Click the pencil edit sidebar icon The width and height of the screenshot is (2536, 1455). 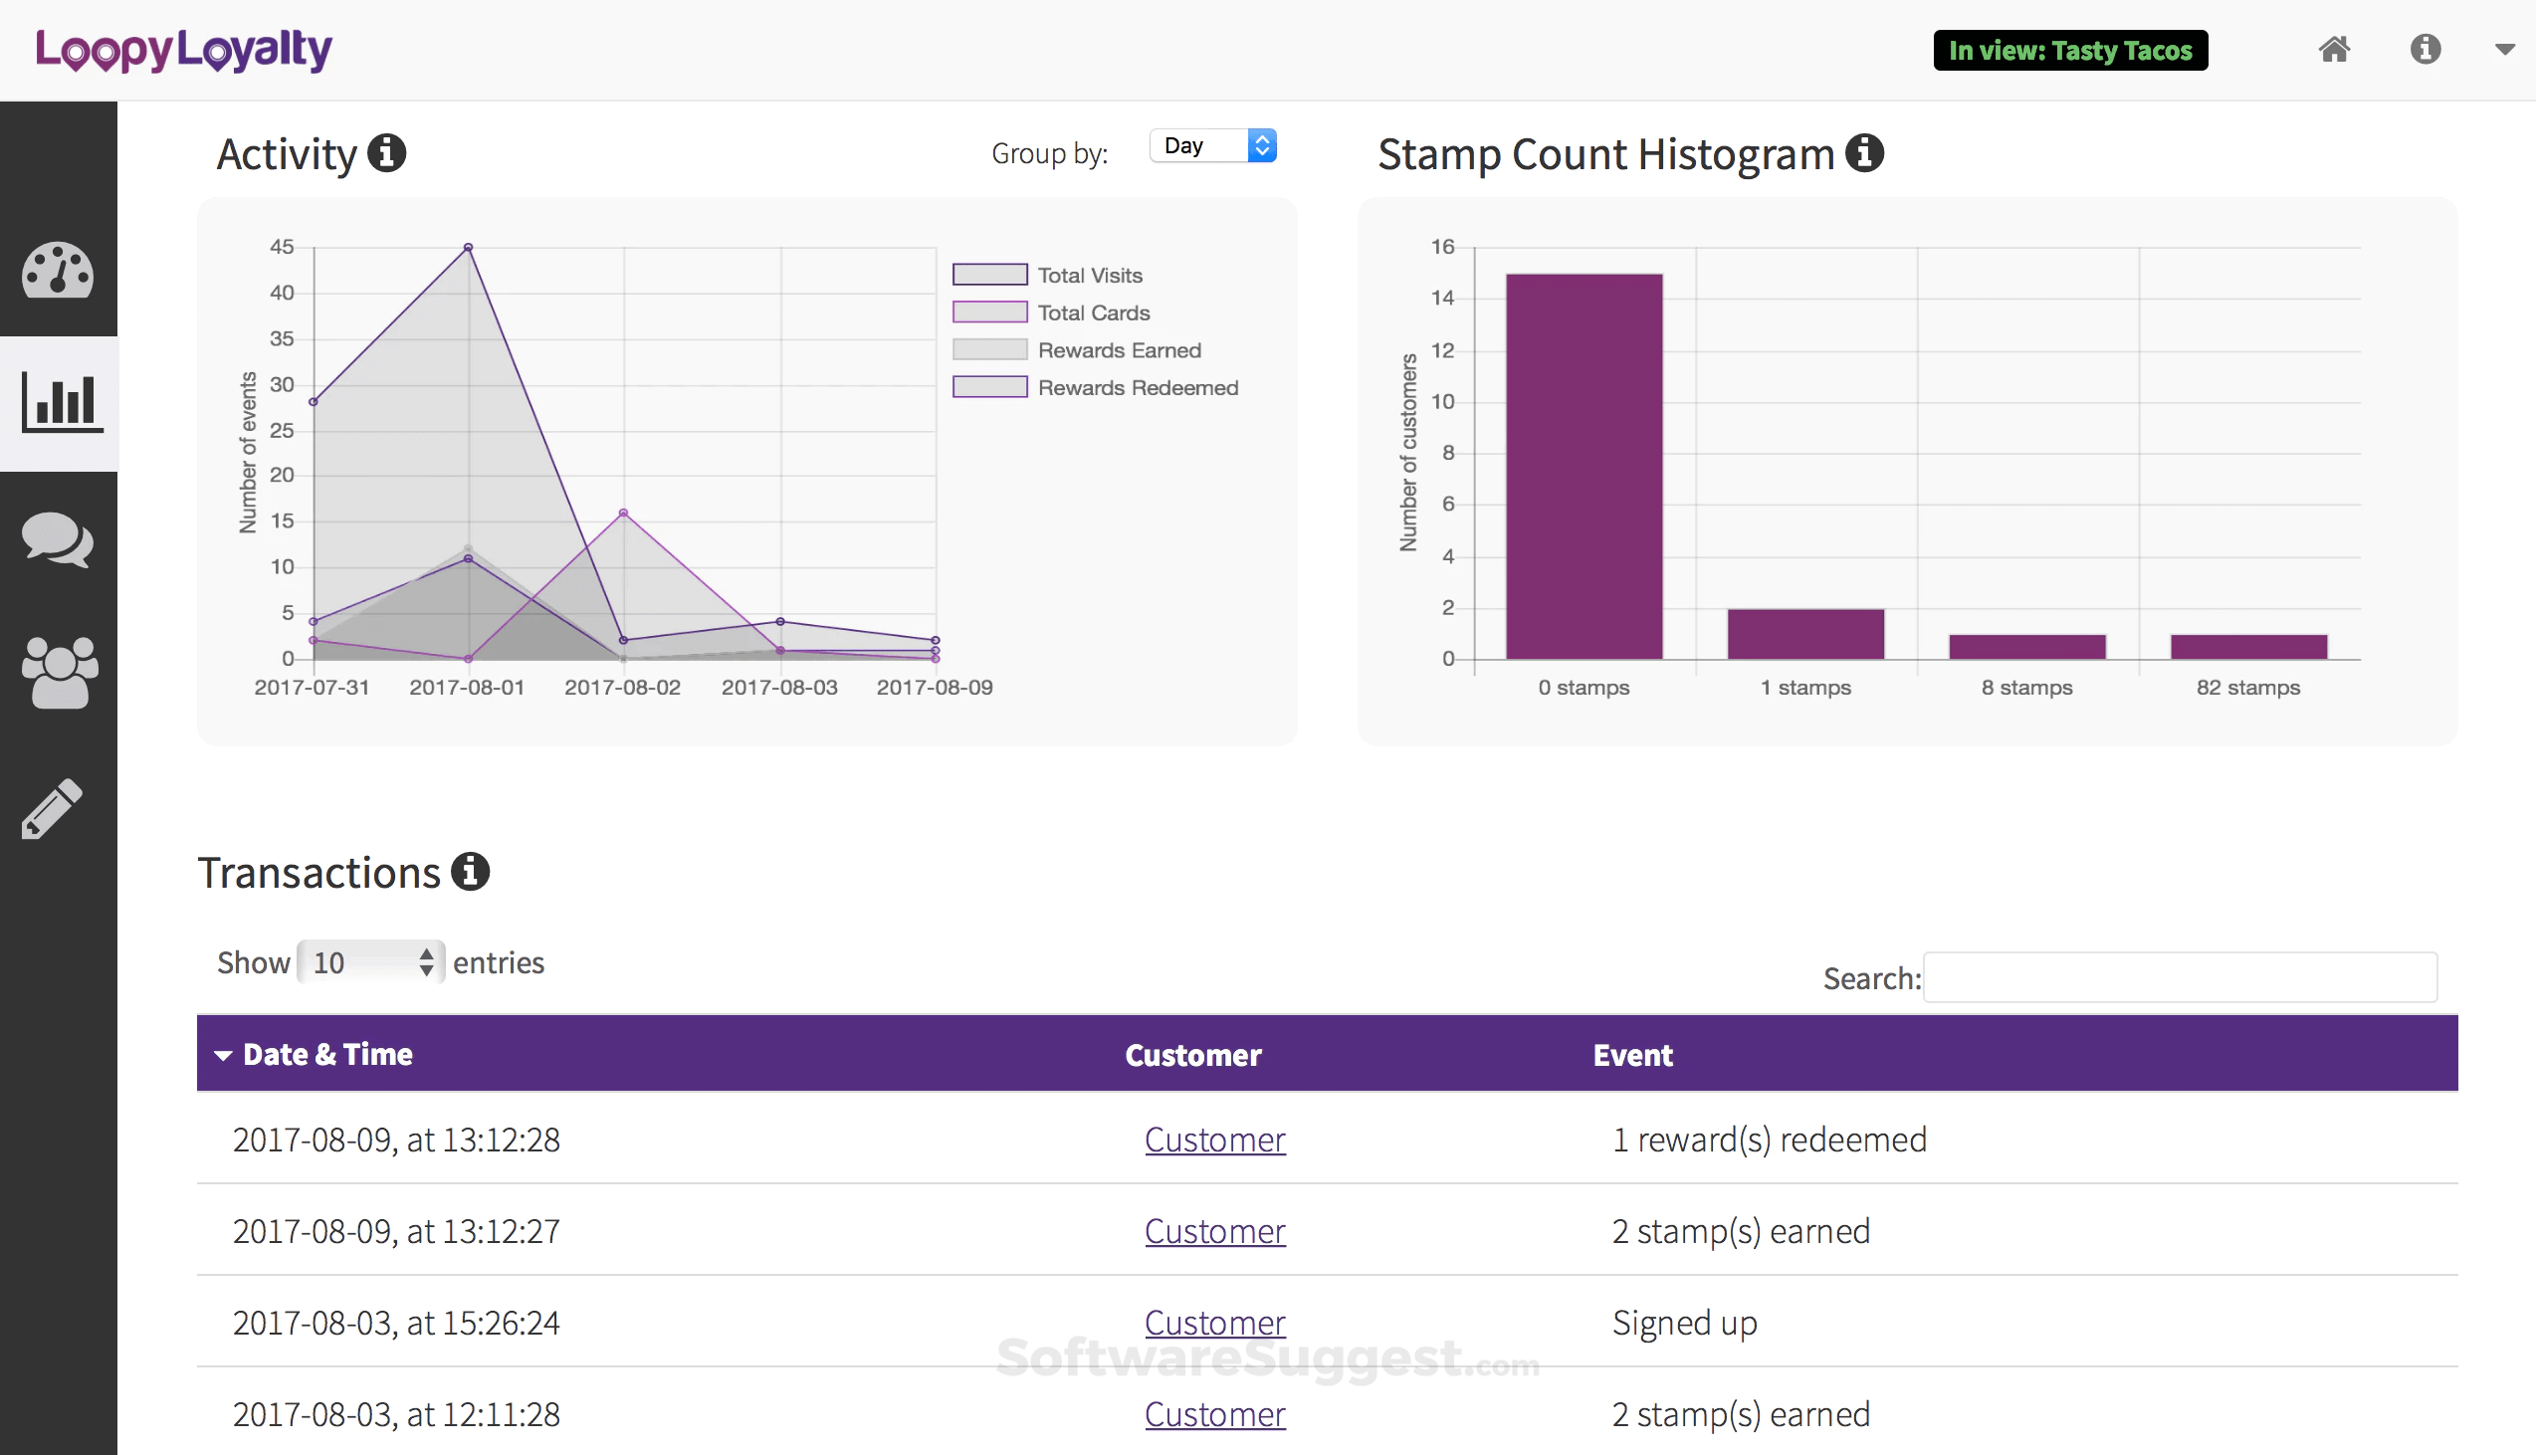pyautogui.click(x=52, y=807)
